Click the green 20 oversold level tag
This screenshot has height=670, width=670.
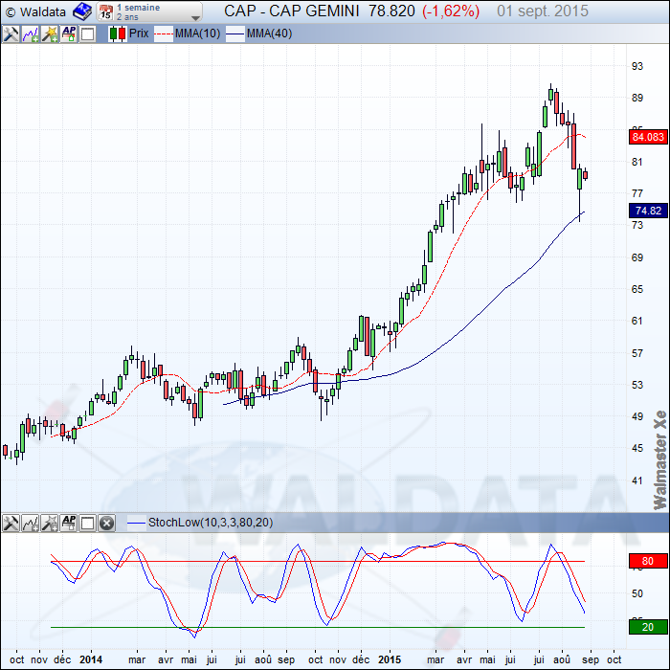pos(648,627)
